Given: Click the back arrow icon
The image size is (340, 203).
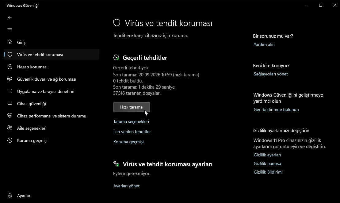Looking at the screenshot, I should click(x=10, y=17).
